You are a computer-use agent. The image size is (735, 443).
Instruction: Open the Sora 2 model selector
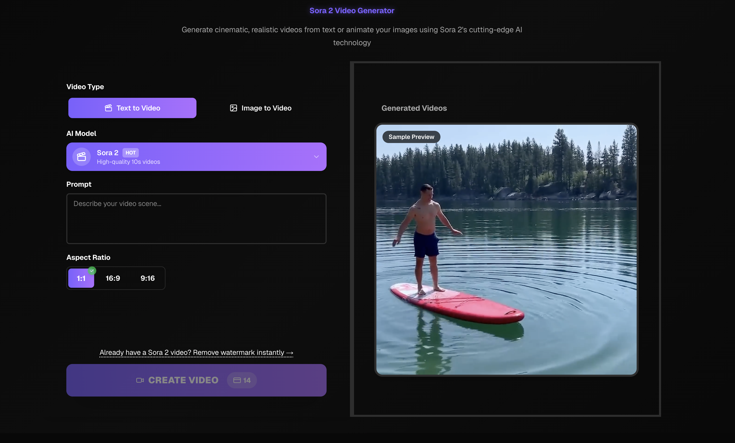196,156
